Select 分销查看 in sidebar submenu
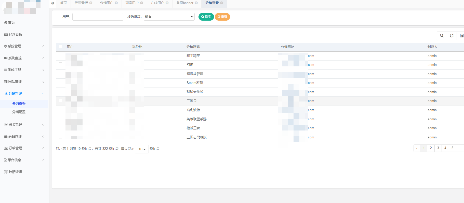464x203 pixels. click(19, 104)
